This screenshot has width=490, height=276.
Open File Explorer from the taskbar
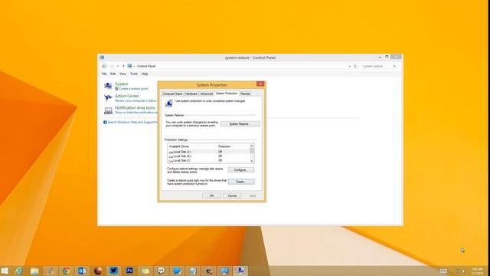[x=34, y=271]
